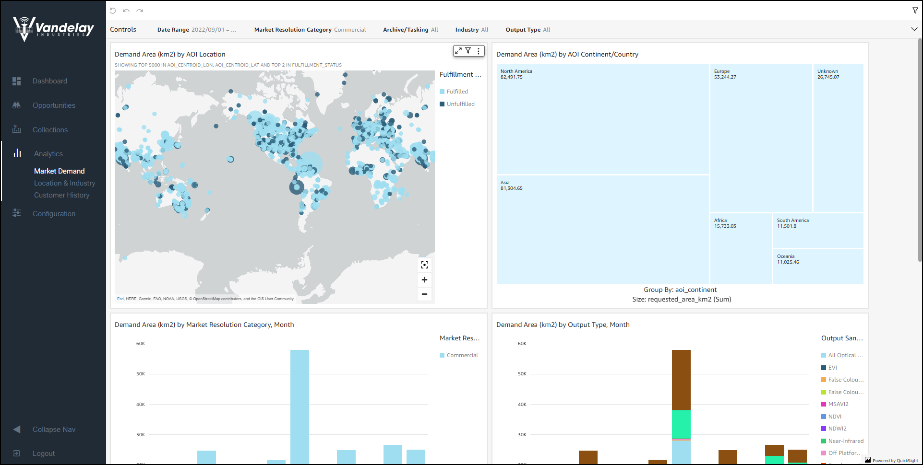Screen dimensions: 923x465
Task: Zoom in on the map
Action: [x=424, y=279]
